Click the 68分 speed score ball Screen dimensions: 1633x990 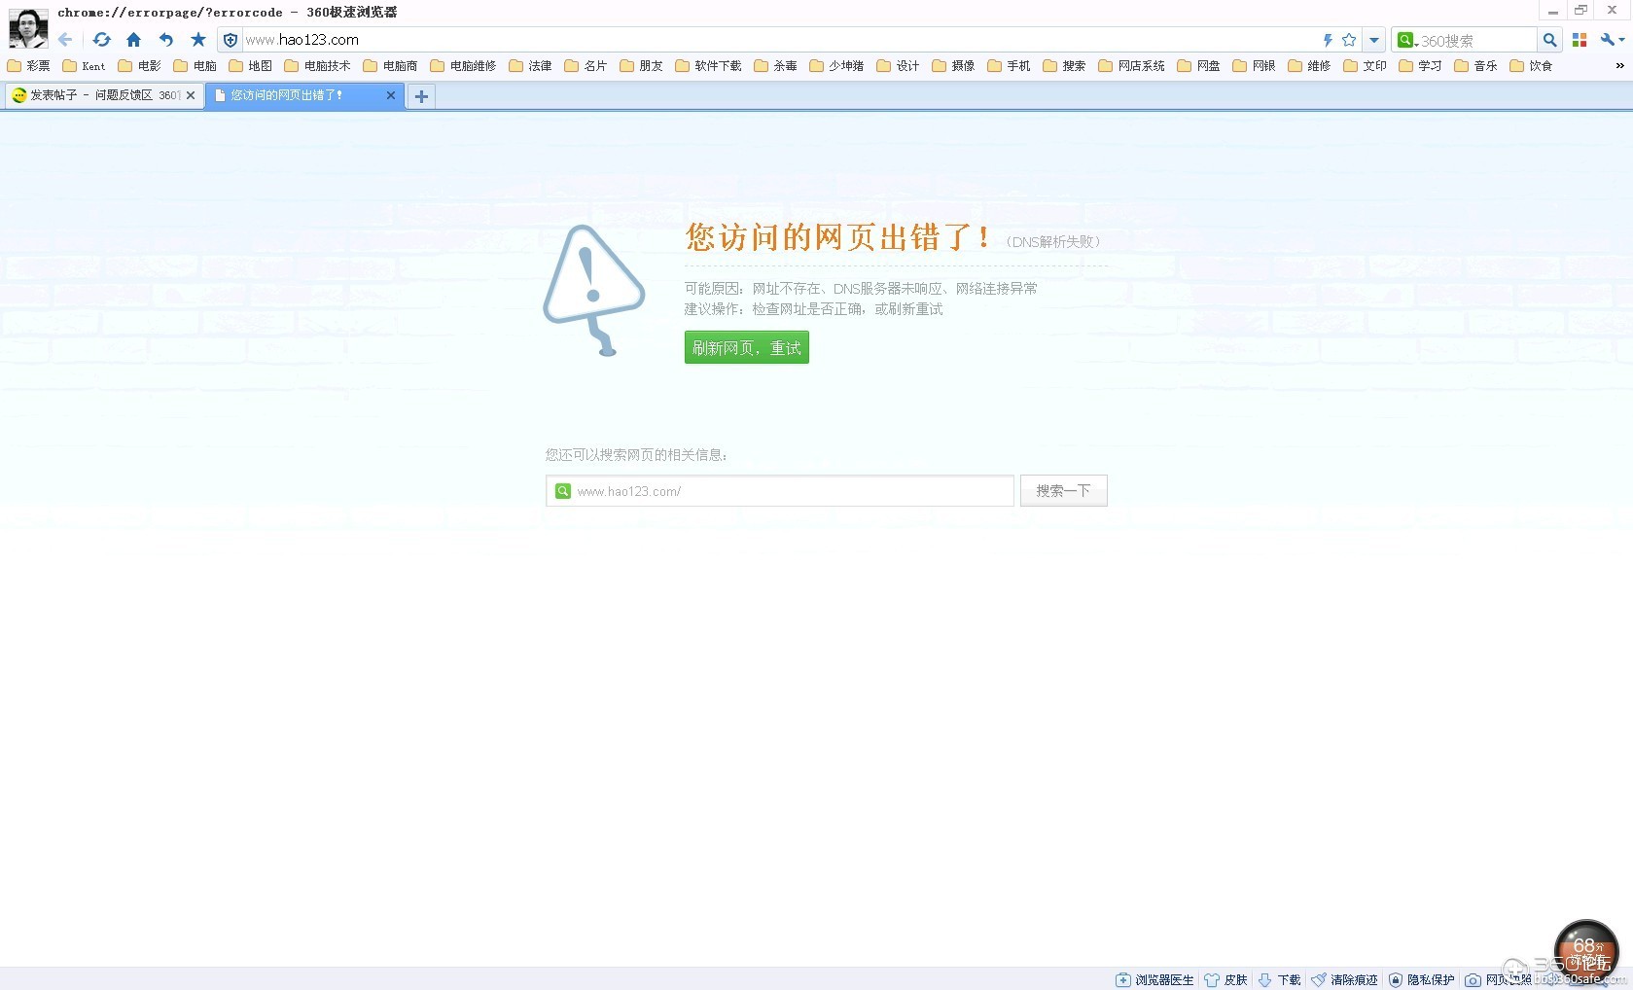coord(1586,950)
